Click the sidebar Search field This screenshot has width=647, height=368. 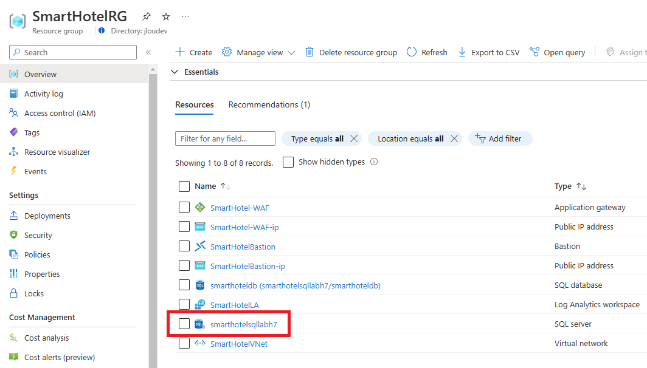click(73, 52)
